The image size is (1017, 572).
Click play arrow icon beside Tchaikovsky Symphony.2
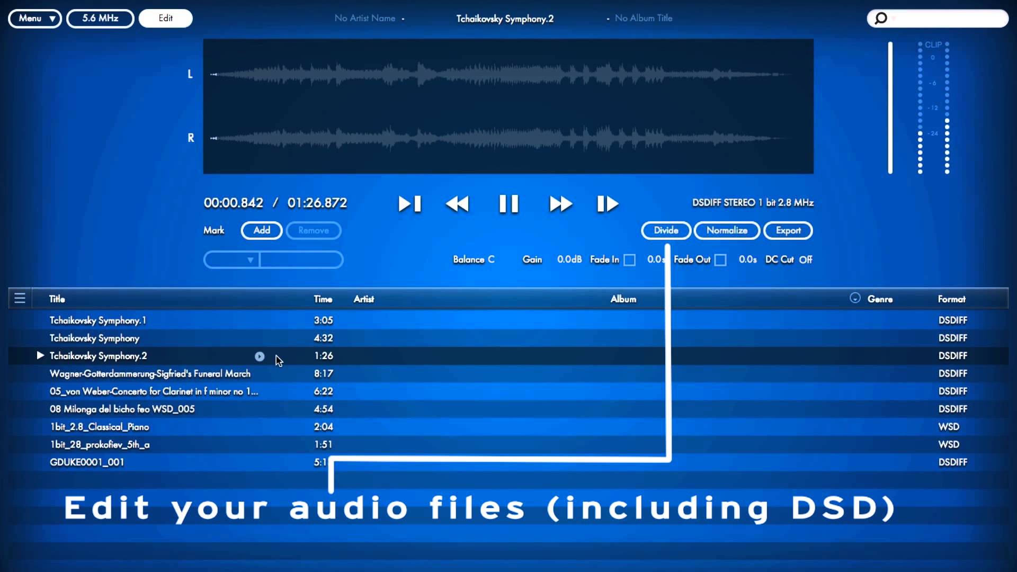tap(40, 355)
